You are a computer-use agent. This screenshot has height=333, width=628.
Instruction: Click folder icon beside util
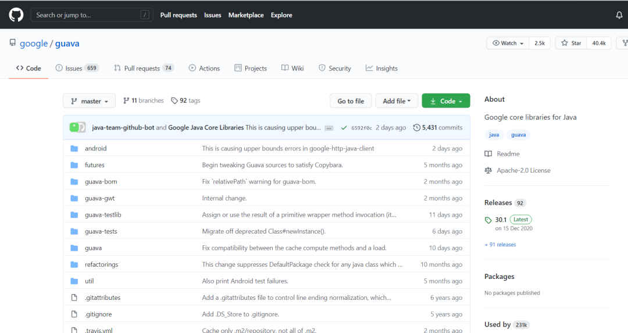pos(74,281)
